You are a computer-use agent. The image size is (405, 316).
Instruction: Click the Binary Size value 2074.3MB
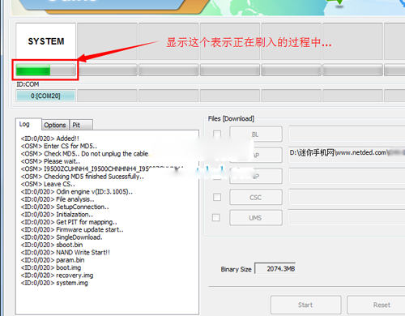point(275,269)
